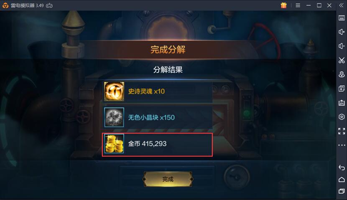Viewport: 347px width, 200px height.
Task: Click the 完成 button
Action: (x=168, y=179)
